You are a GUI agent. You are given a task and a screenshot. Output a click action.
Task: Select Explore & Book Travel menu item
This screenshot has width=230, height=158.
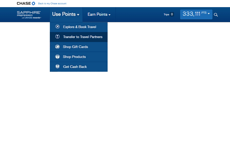tap(79, 27)
